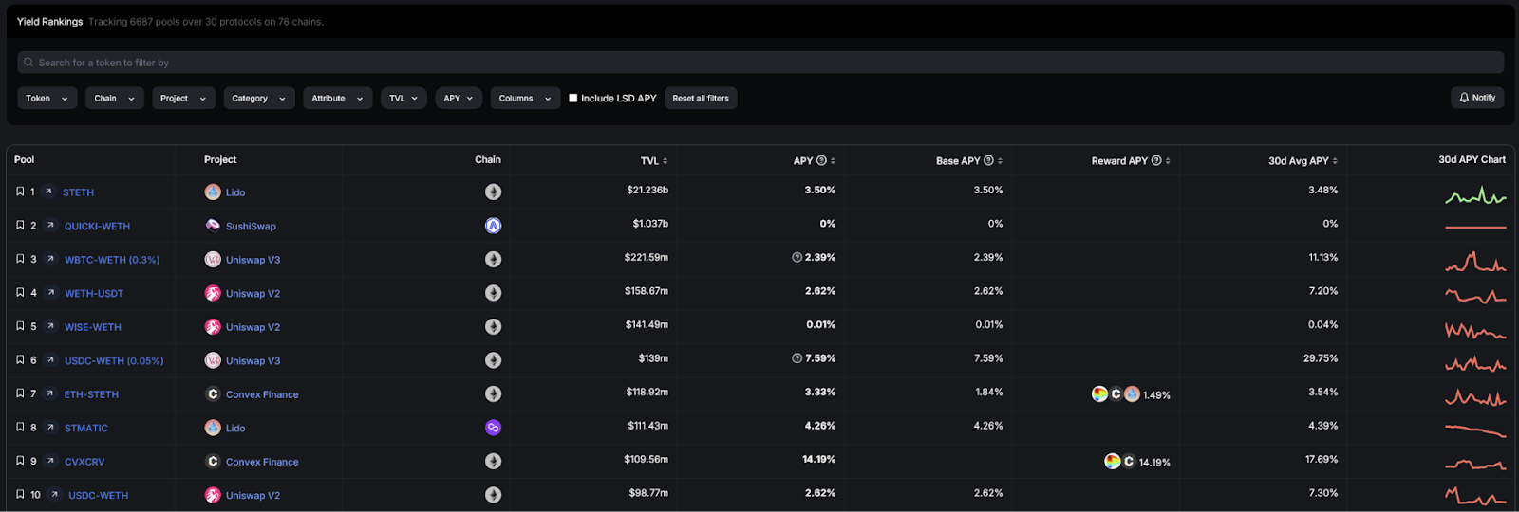Click reward token icons in ETH-STETH row

1116,393
